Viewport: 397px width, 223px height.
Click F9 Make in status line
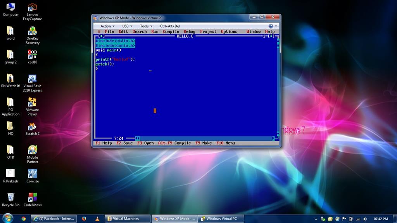tap(203, 143)
